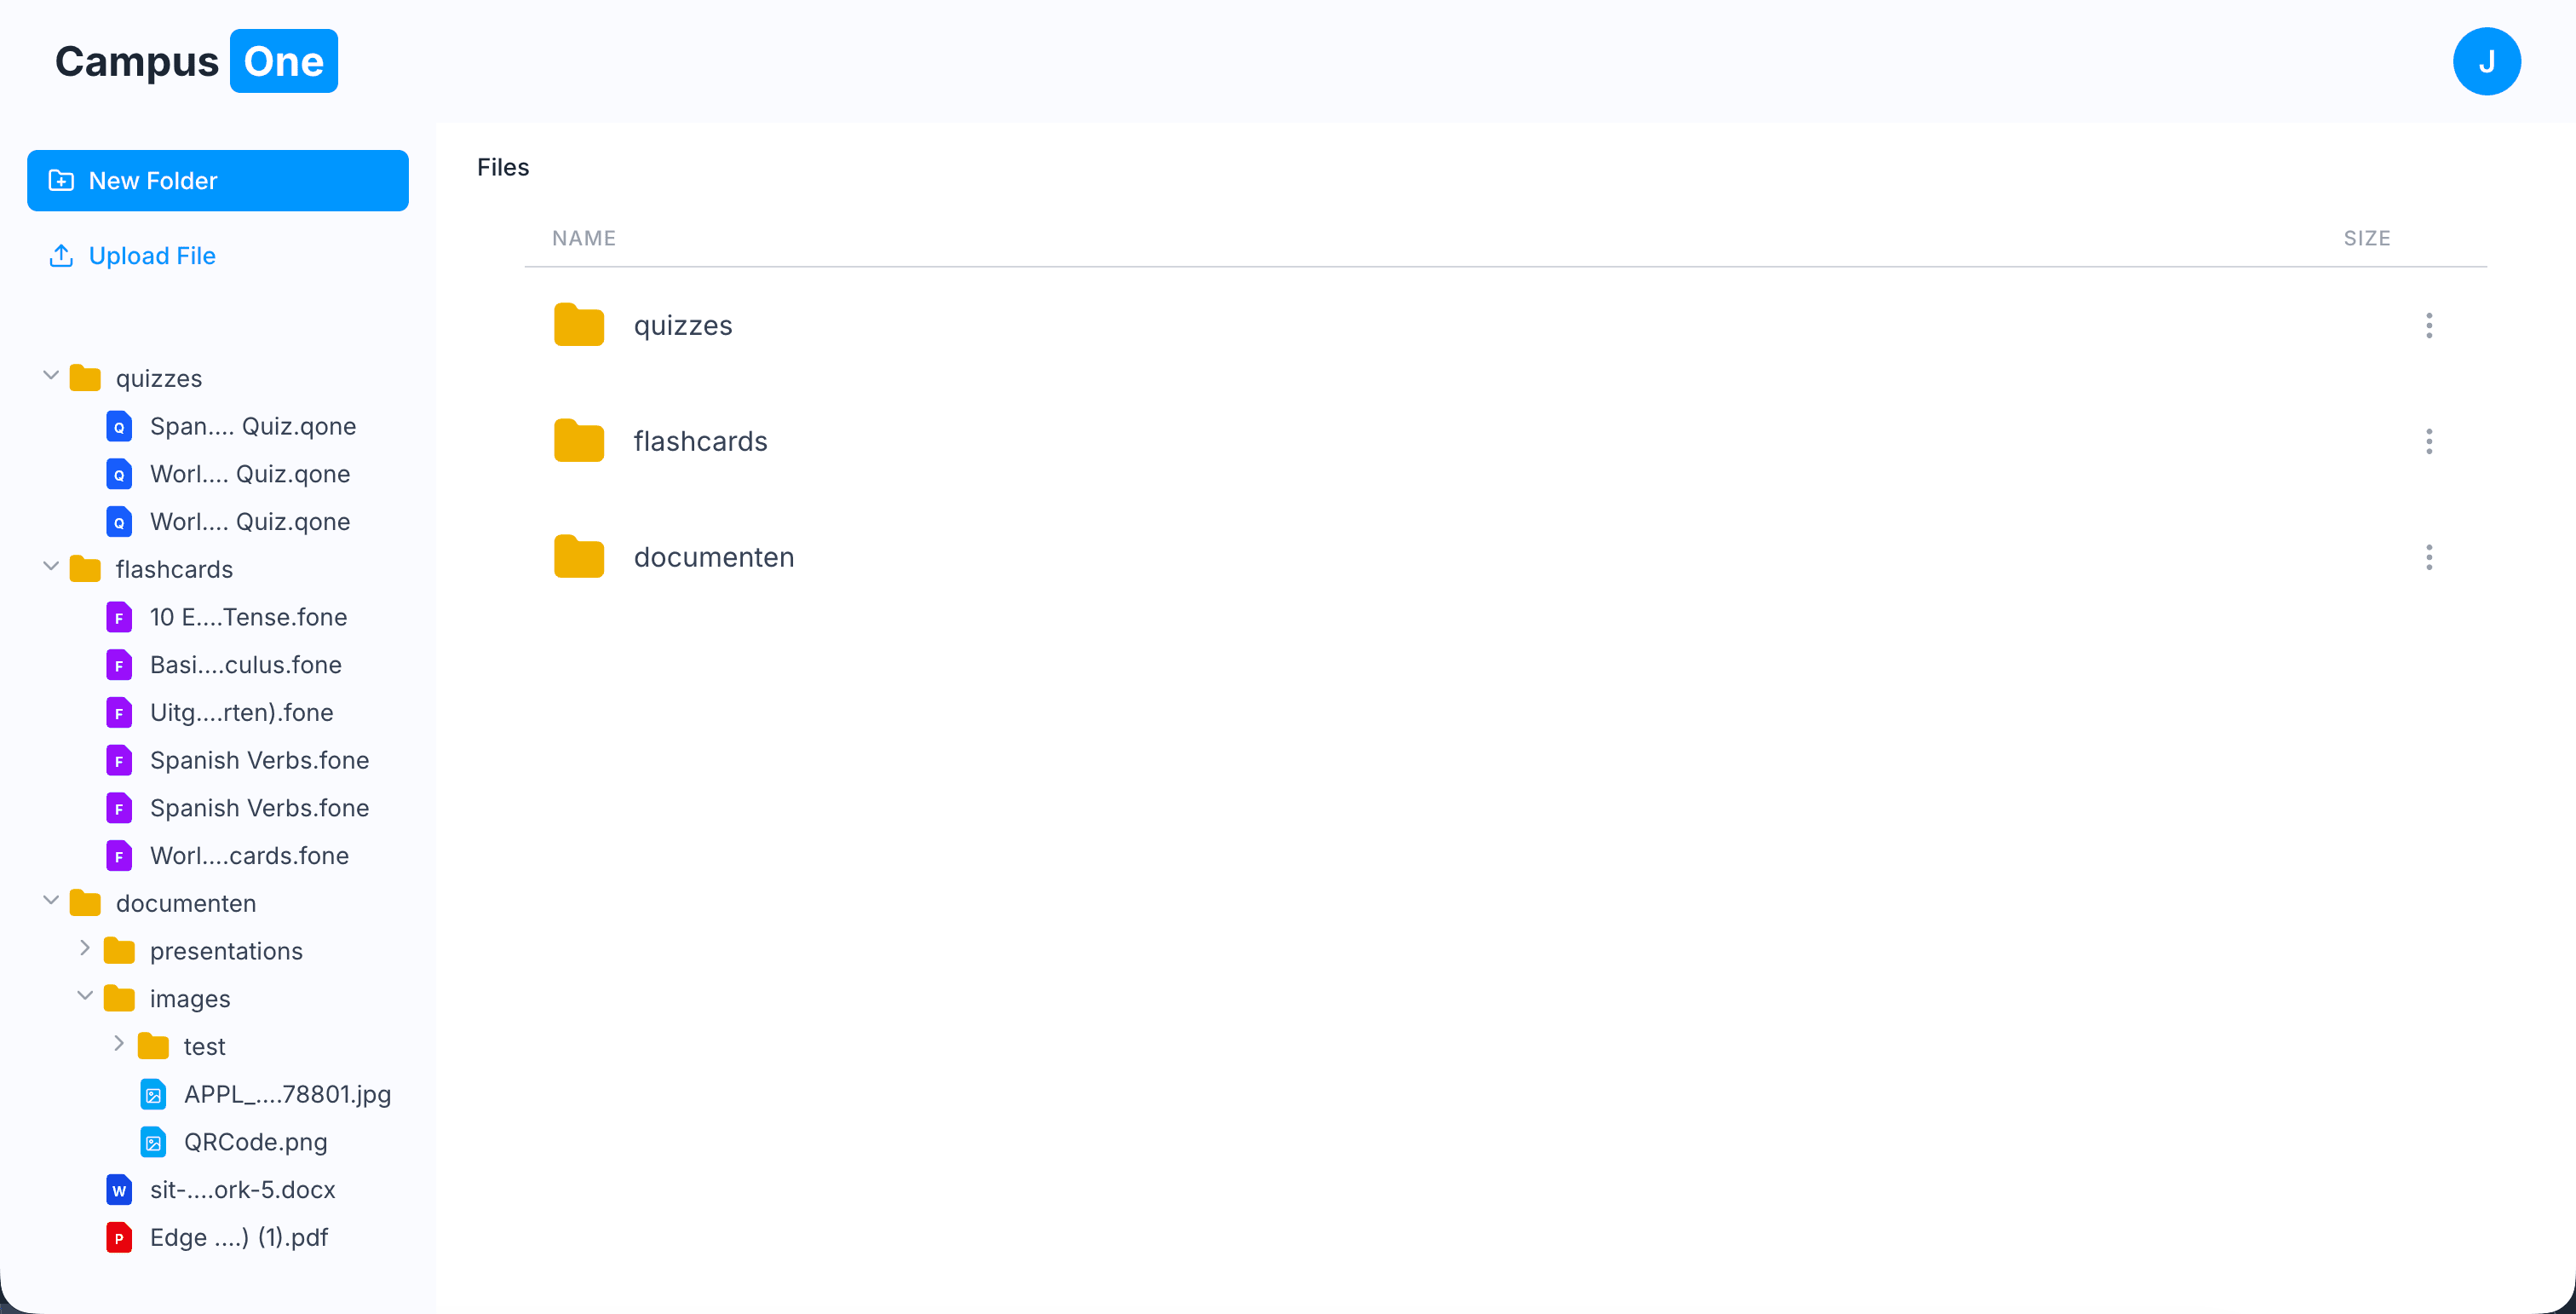Collapse the flashcards folder chevron in sidebar

click(x=51, y=567)
